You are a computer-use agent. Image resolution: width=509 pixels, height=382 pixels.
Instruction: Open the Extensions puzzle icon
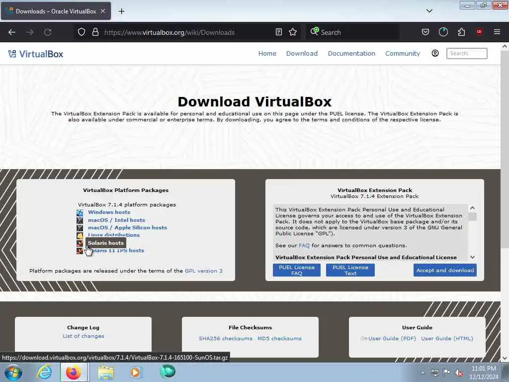coord(461,32)
